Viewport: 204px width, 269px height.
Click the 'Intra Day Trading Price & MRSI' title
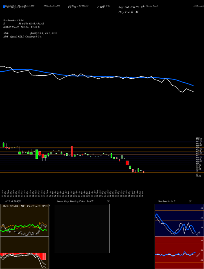pyautogui.click(x=83, y=201)
